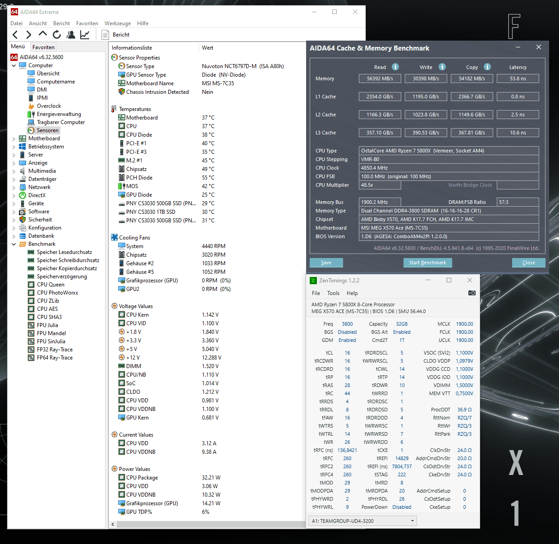
Task: Open the Energieverwaltung tree item
Action: [59, 114]
